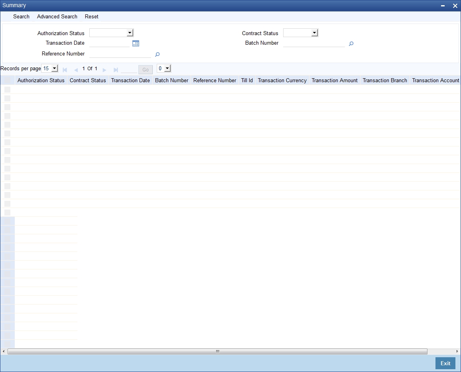Viewport: 461px width, 372px height.
Task: Close the Summary window
Action: [455, 6]
